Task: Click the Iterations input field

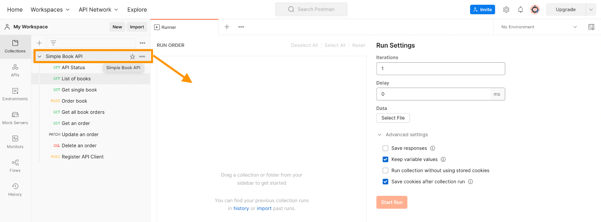Action: pos(440,69)
